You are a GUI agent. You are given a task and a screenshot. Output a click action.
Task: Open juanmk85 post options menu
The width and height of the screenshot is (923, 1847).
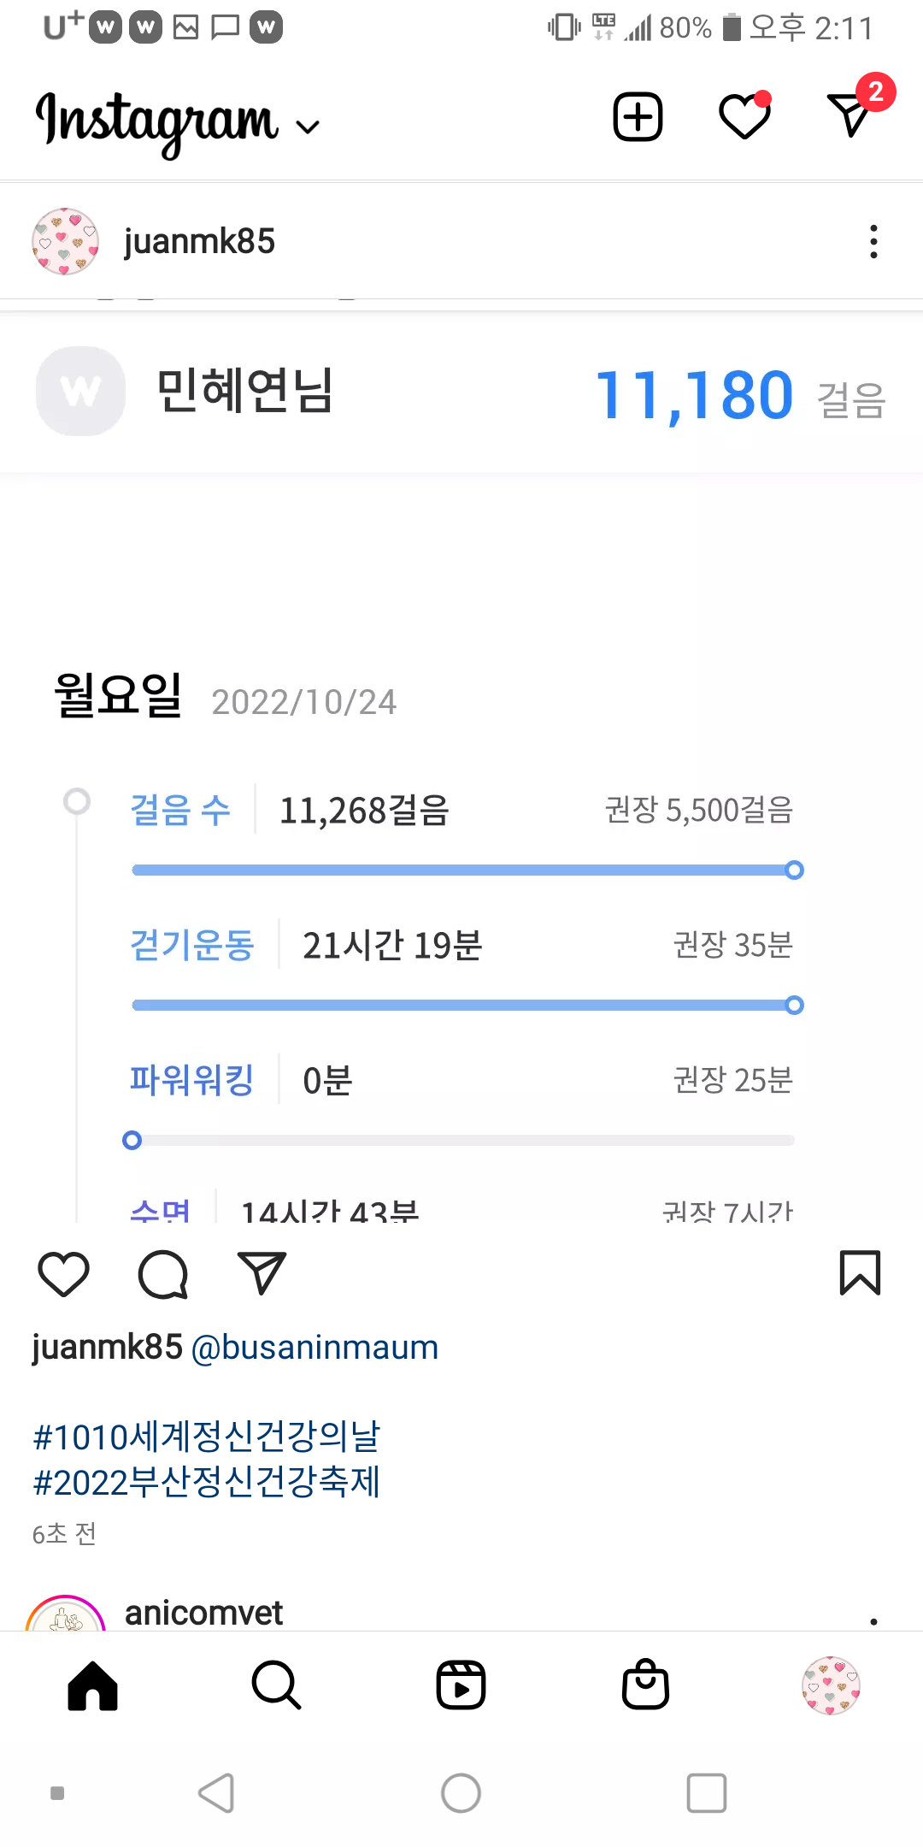pyautogui.click(x=873, y=242)
